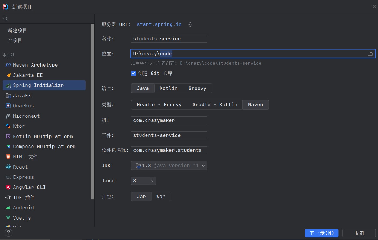Select Ktor generator entry
This screenshot has width=378, height=240.
(44, 126)
